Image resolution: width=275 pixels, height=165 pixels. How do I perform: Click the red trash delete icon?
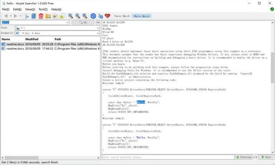click(41, 16)
